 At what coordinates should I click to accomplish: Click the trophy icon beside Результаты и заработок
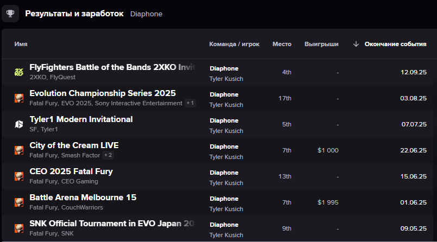tap(10, 14)
